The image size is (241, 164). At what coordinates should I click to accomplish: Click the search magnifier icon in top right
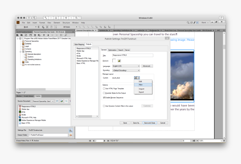point(188,23)
